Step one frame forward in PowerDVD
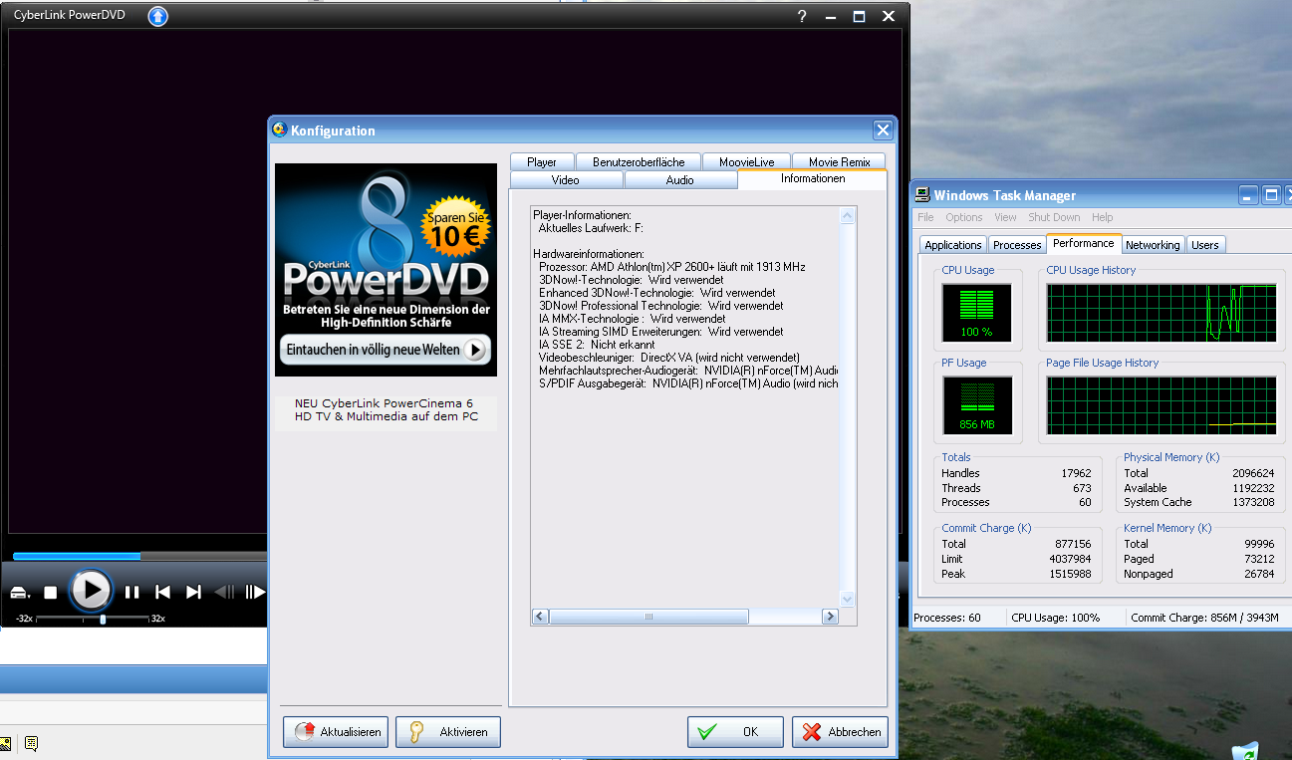1292x760 pixels. point(255,593)
